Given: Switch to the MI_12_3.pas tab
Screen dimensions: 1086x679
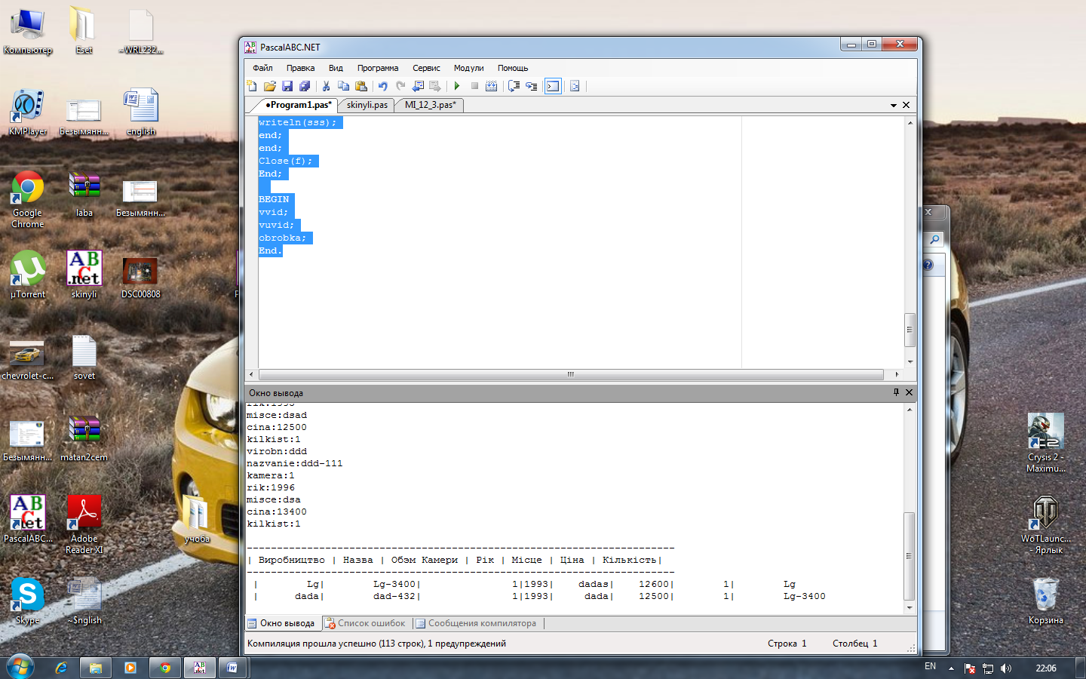Looking at the screenshot, I should click(x=430, y=105).
